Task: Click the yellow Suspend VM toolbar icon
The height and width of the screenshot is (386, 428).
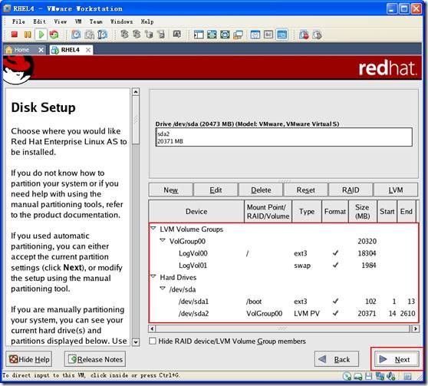Action: coord(28,35)
